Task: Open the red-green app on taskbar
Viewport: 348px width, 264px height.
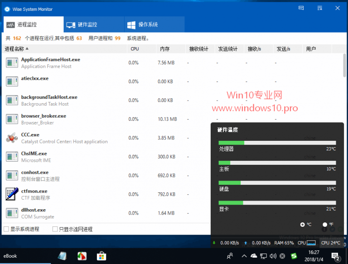Action: pyautogui.click(x=82, y=256)
